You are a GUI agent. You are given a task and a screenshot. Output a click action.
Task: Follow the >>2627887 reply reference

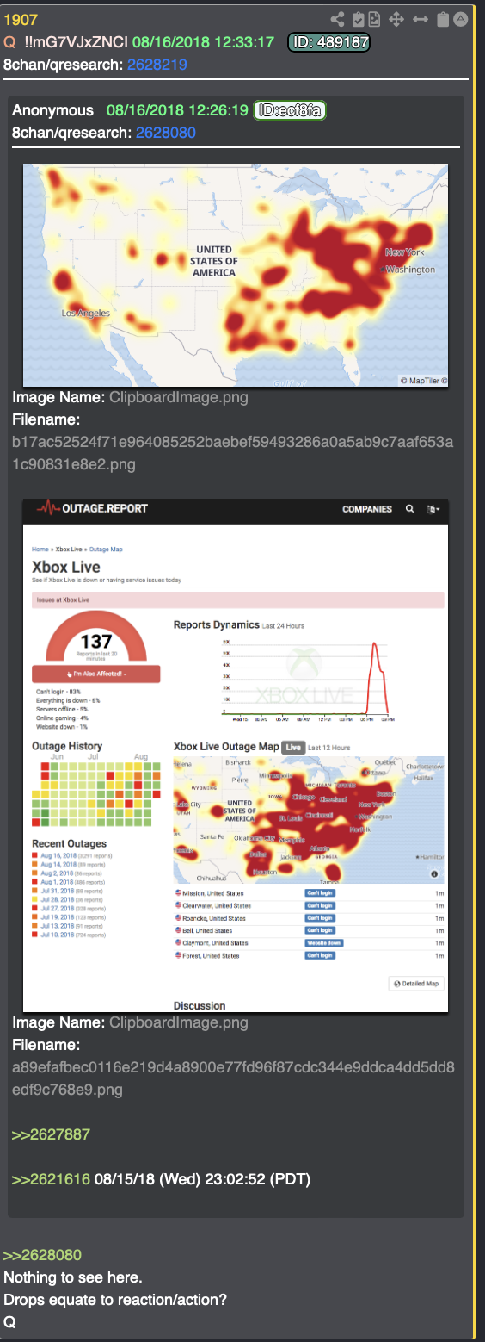click(51, 1134)
